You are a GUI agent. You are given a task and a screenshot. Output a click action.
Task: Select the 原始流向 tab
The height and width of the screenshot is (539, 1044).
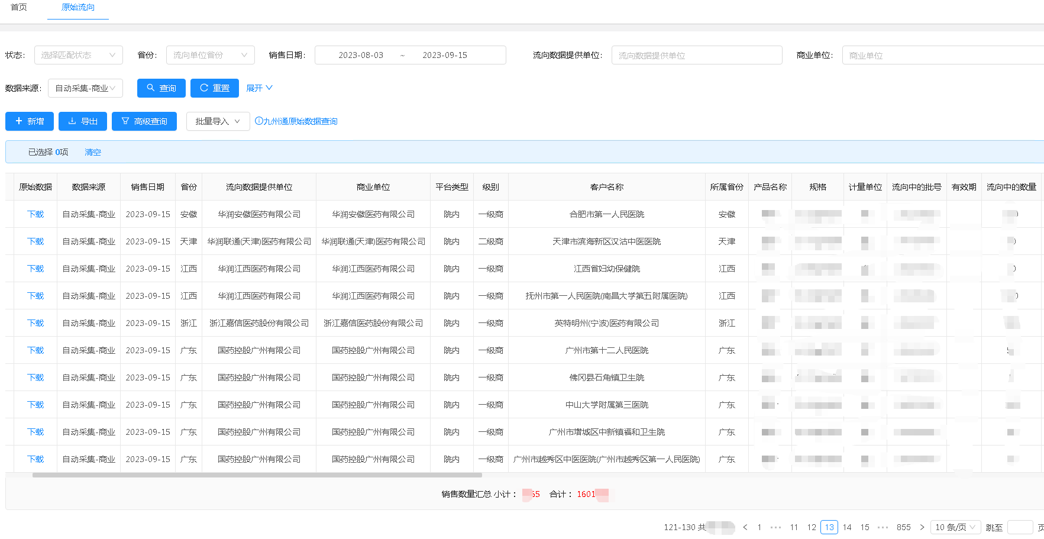pyautogui.click(x=78, y=7)
